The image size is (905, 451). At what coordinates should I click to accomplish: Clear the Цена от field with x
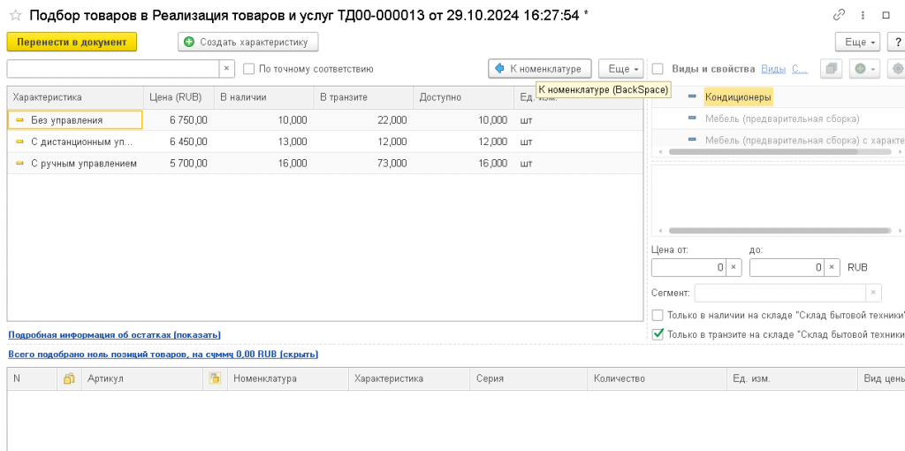click(734, 267)
